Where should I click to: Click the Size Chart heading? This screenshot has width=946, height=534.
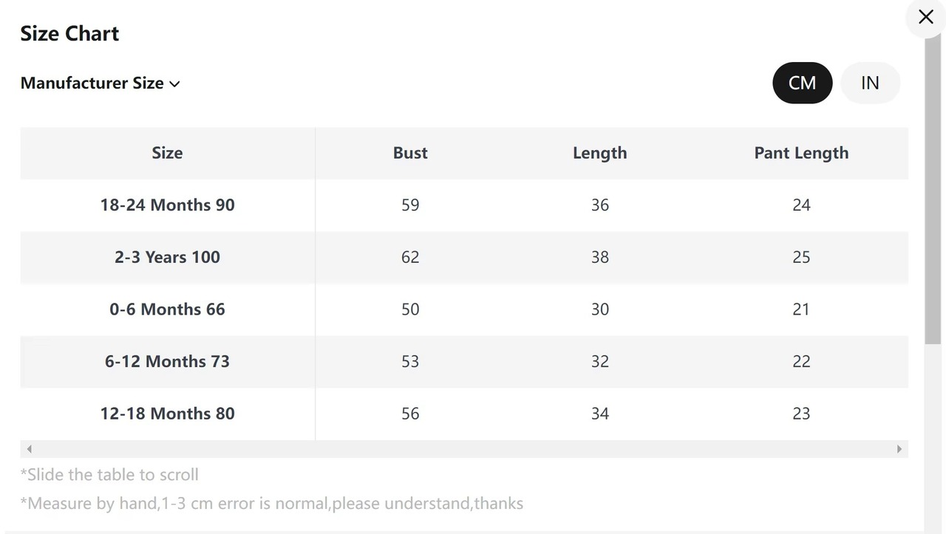tap(69, 33)
